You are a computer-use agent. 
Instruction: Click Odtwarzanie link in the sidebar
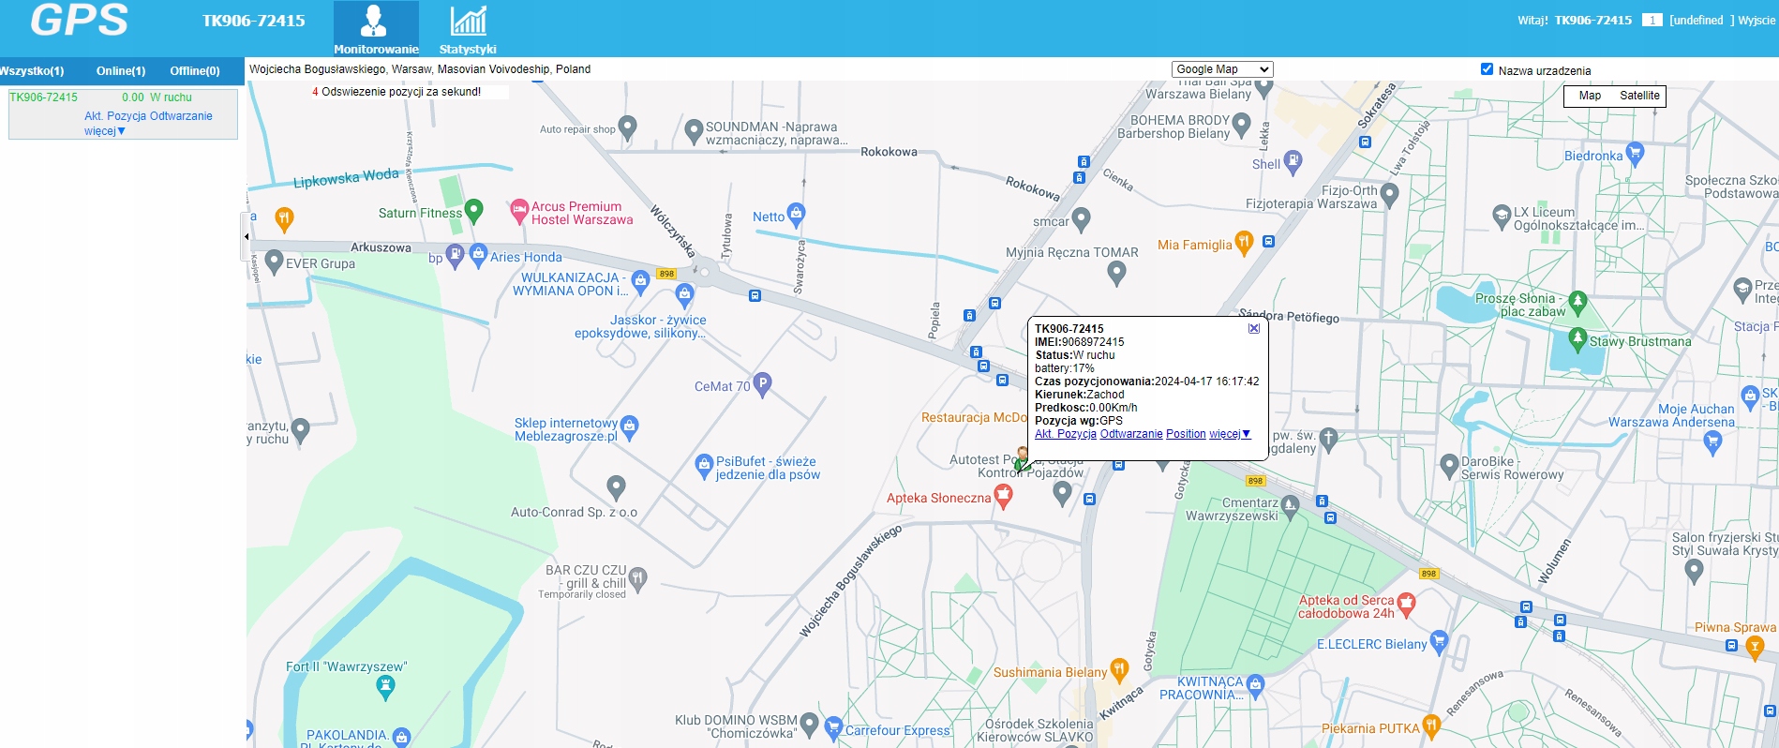click(x=181, y=116)
